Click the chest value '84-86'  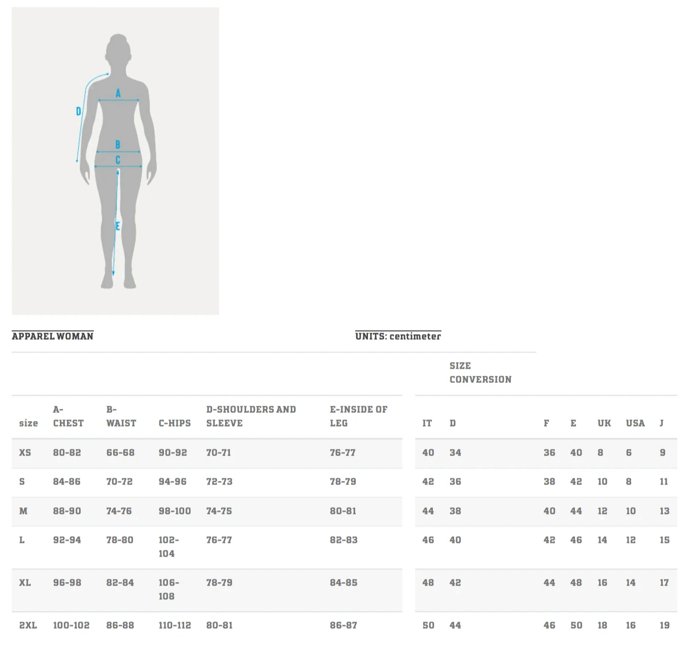point(67,481)
